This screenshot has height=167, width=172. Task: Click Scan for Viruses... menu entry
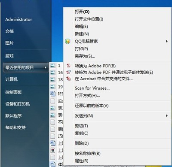pos(92,88)
